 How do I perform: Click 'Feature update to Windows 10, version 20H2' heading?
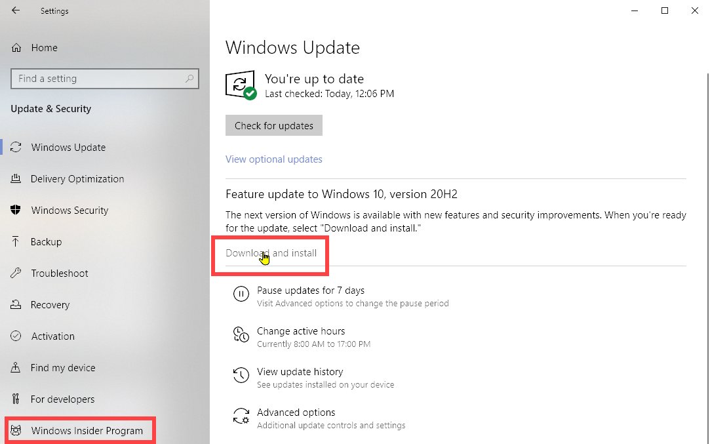(342, 194)
